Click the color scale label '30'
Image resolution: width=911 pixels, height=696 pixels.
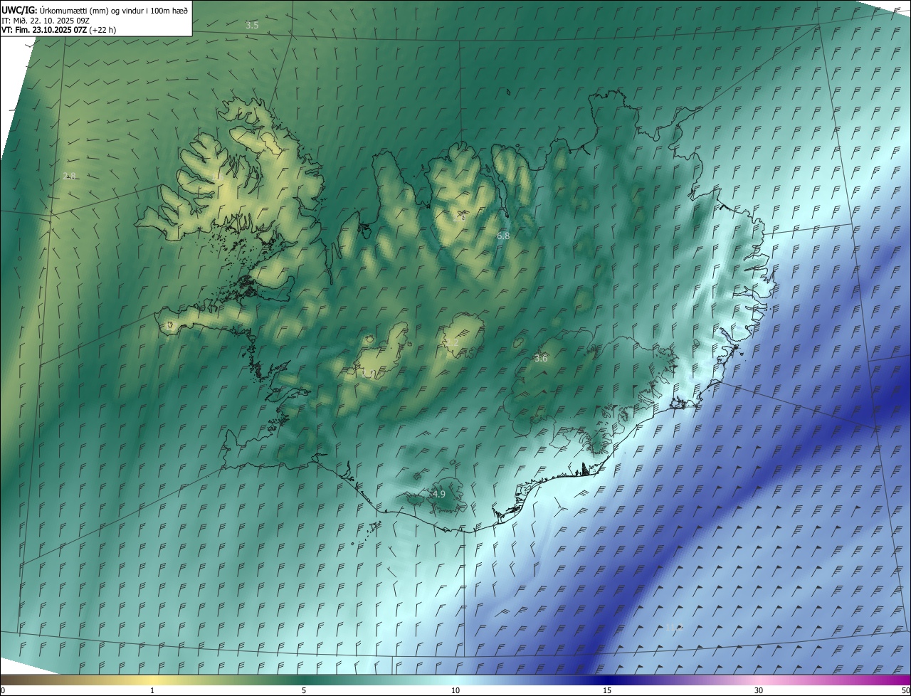pos(759,690)
